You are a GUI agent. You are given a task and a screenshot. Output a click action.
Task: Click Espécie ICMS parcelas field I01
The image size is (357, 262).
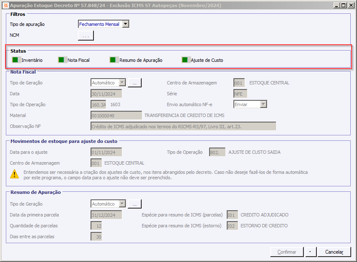232,215
